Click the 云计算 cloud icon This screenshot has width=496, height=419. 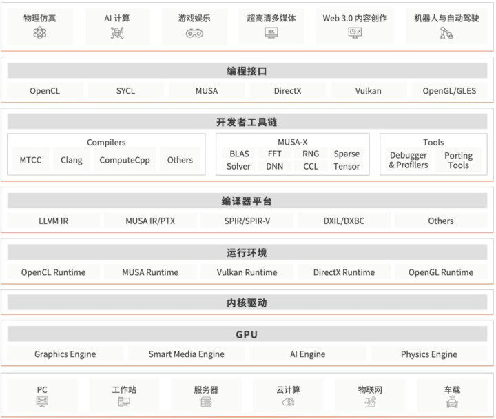(x=288, y=402)
